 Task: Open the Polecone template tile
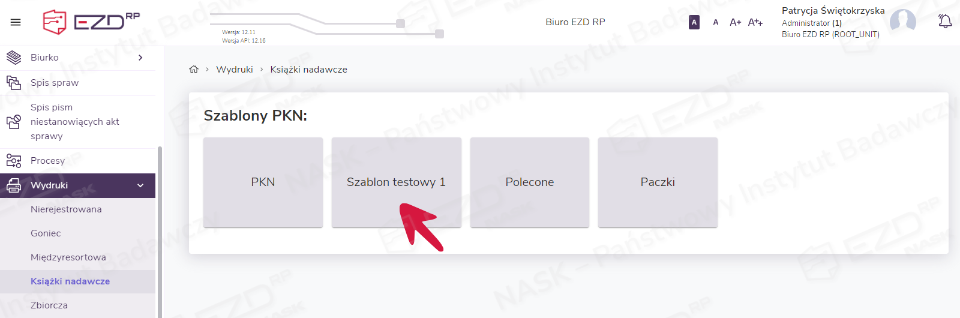[x=529, y=182]
